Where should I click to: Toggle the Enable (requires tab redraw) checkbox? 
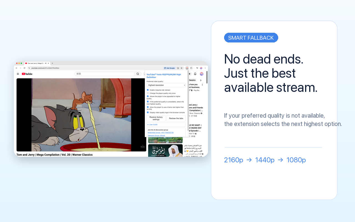click(x=148, y=90)
